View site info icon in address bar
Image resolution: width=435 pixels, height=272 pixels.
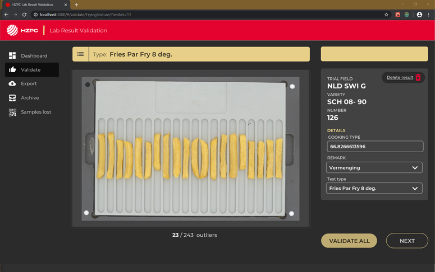pos(35,15)
